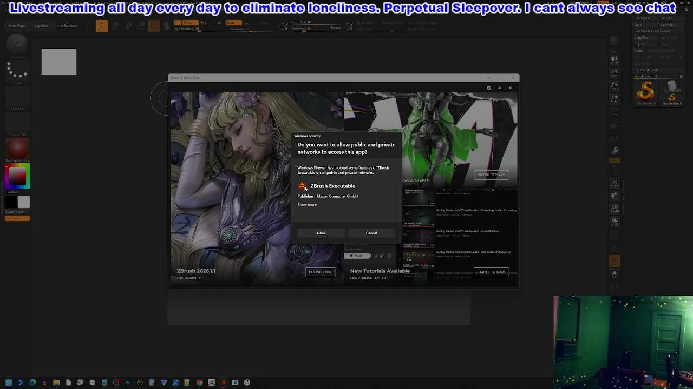Select the black main color swatch
This screenshot has height=389, width=693.
pyautogui.click(x=11, y=203)
